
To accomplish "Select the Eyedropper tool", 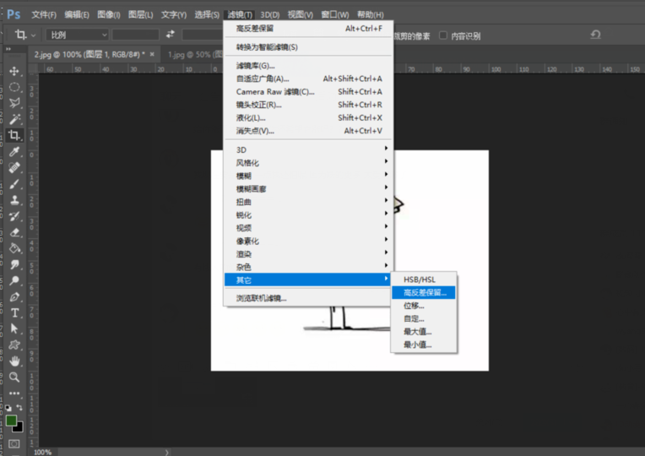I will [14, 151].
